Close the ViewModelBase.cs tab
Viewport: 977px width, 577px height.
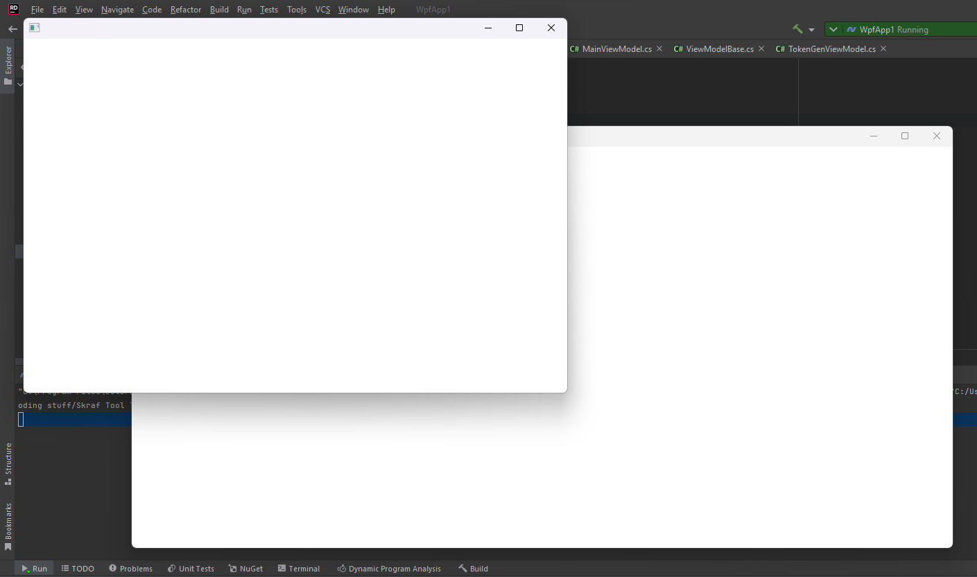[761, 48]
